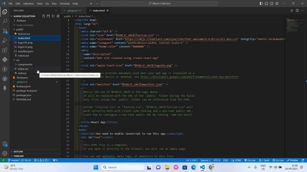Viewport: 307px width, 172px height.
Task: Open the Source Control view
Action: tap(5, 31)
